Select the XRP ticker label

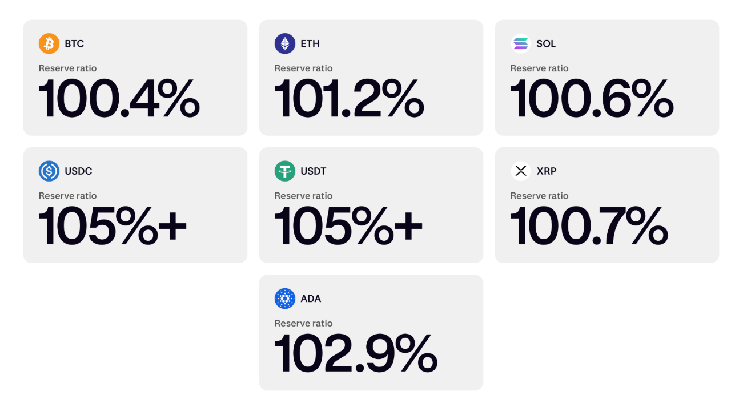click(x=547, y=171)
